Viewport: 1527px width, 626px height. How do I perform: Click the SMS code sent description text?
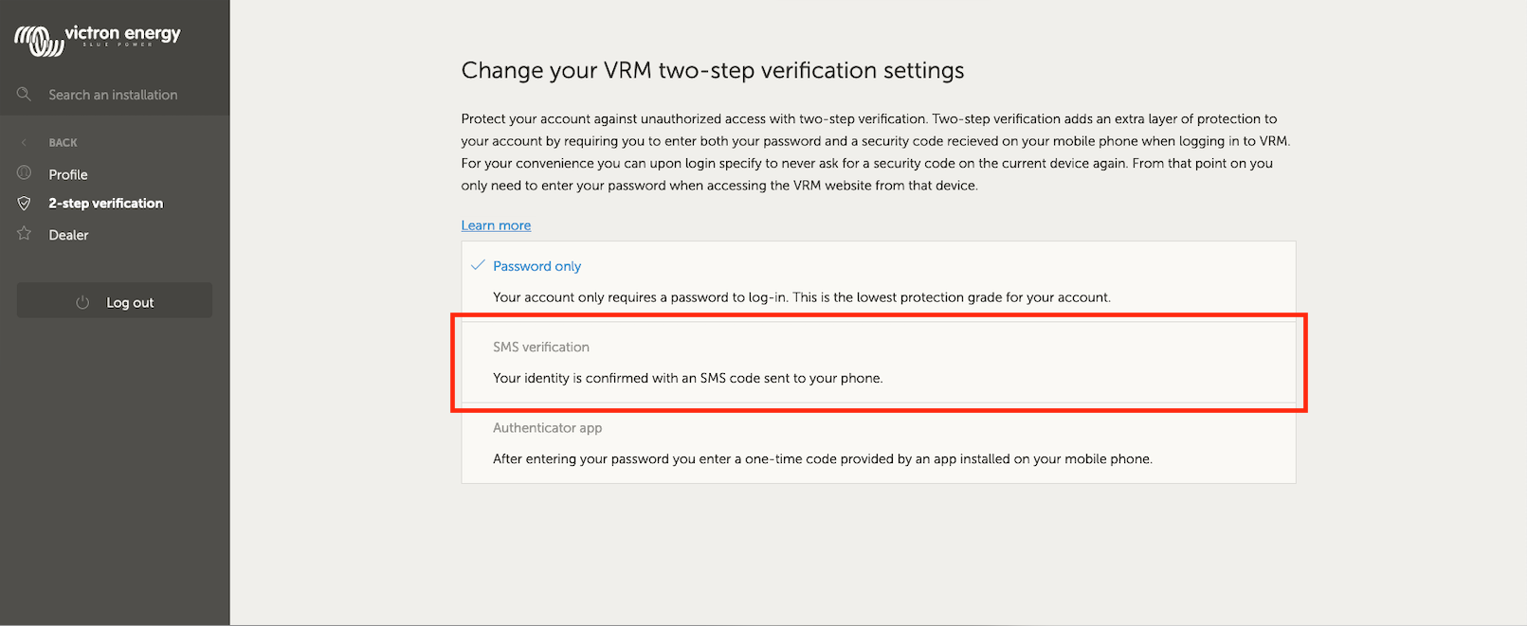point(687,378)
